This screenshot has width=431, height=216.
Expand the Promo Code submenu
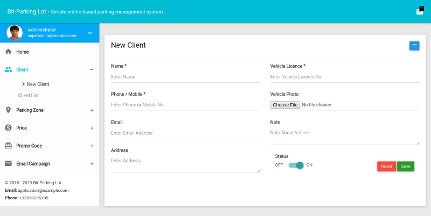point(92,146)
